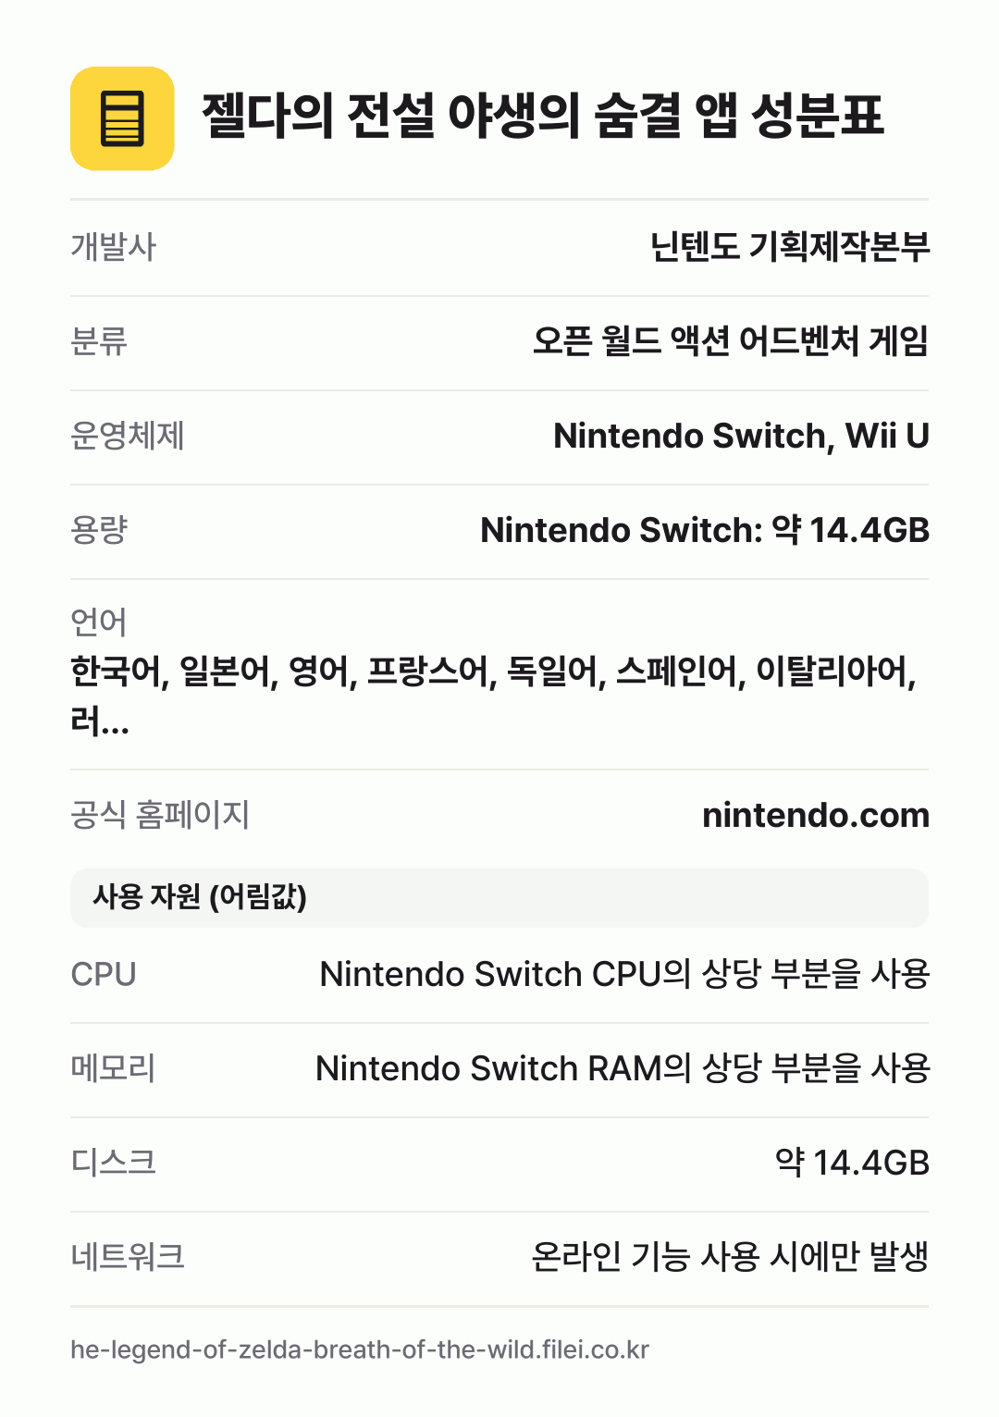Click the 언어 label
Screen dimensions: 999x1417
click(99, 622)
